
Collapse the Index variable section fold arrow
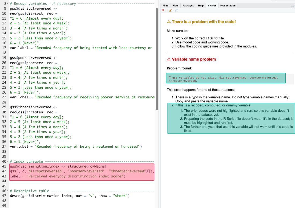[8, 161]
